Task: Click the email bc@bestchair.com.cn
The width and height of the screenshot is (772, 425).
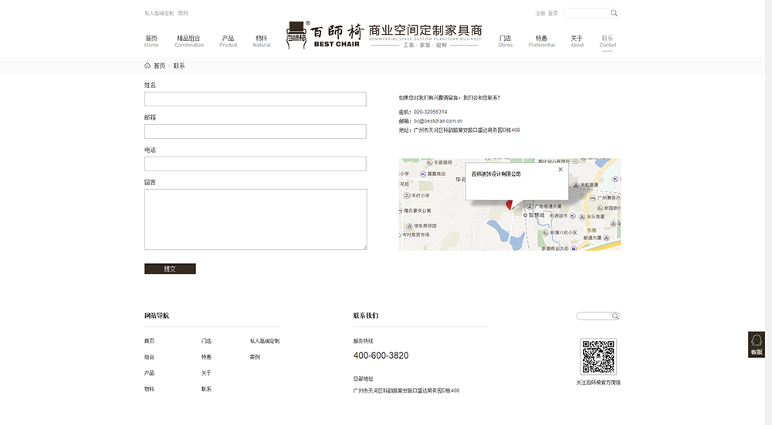Action: click(438, 121)
